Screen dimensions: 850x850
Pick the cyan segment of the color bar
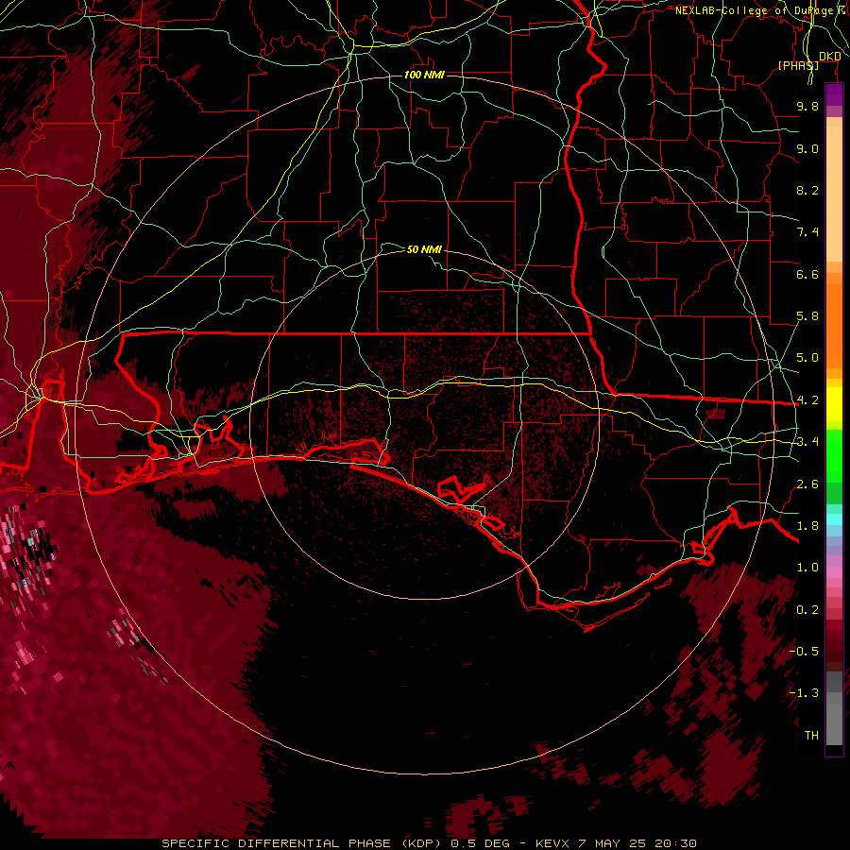click(834, 519)
